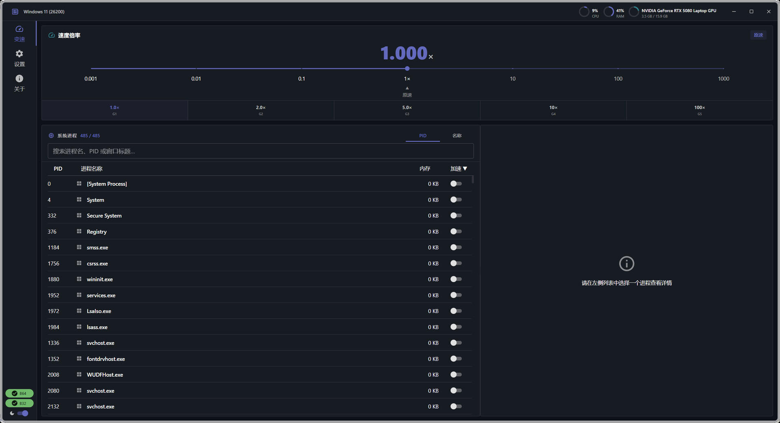Open the 设置 settings gear icon
This screenshot has width=780, height=423.
(19, 54)
